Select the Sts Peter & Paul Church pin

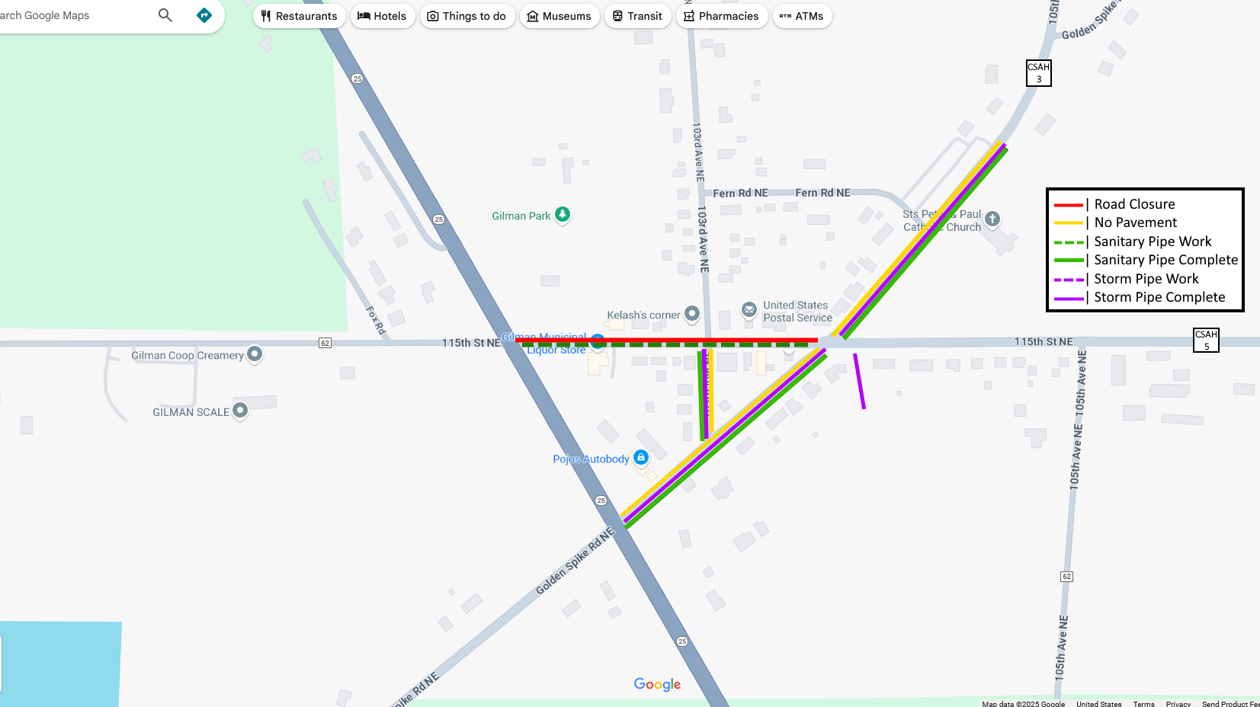(992, 219)
